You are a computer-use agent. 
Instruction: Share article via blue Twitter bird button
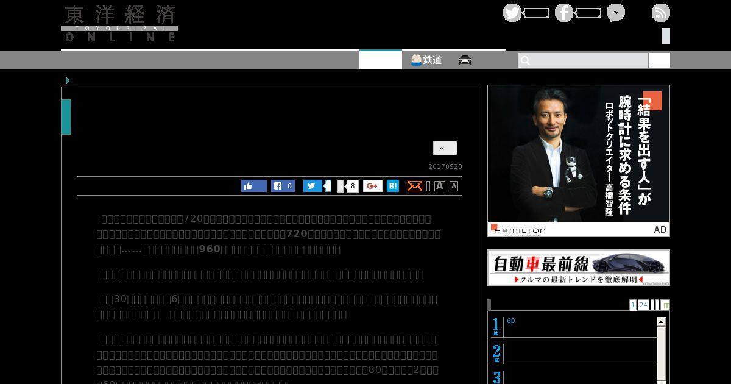[313, 186]
